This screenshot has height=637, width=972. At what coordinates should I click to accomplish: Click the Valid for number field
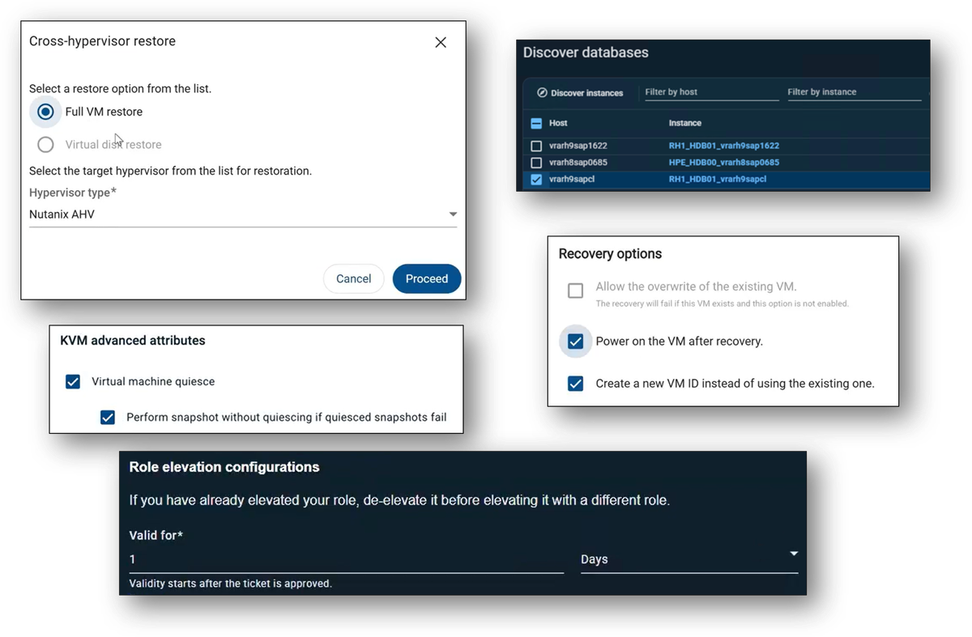click(346, 559)
